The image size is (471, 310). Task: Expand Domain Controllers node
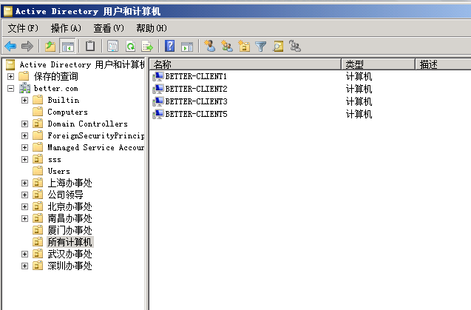pyautogui.click(x=24, y=124)
